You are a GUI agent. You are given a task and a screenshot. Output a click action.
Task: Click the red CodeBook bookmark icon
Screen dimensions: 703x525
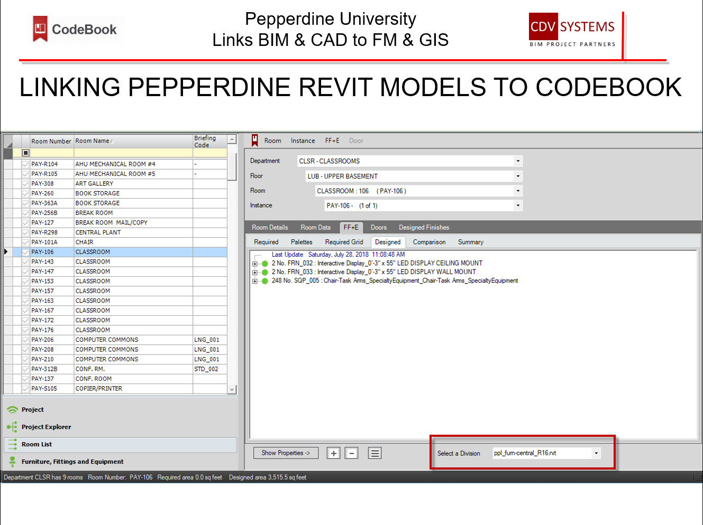click(254, 140)
